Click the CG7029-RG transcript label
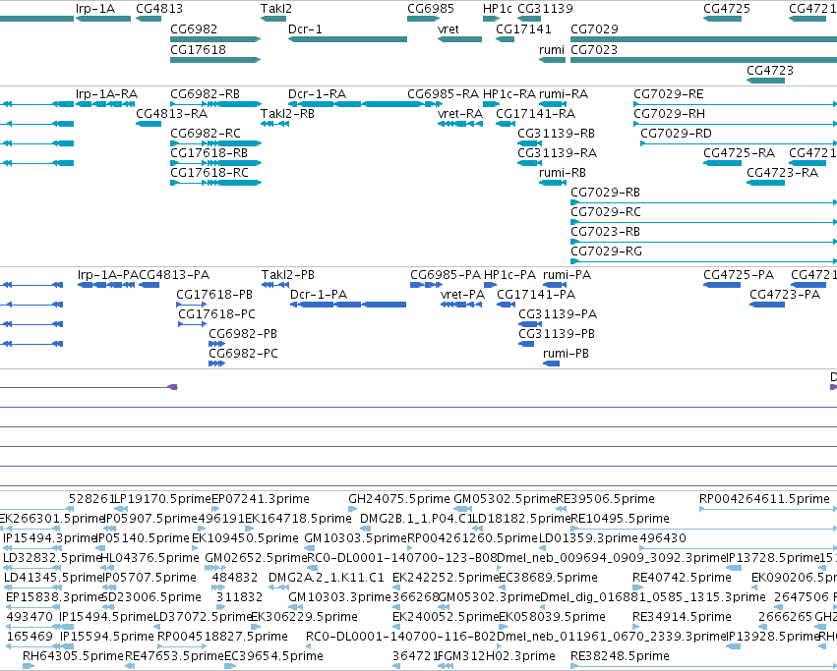This screenshot has width=837, height=671. (607, 252)
